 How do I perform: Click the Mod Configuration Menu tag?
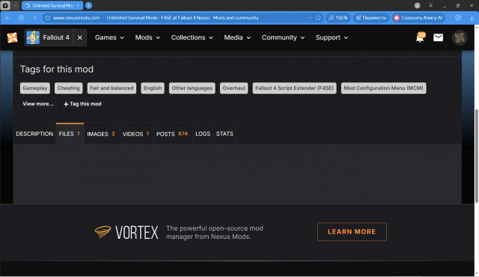(384, 88)
